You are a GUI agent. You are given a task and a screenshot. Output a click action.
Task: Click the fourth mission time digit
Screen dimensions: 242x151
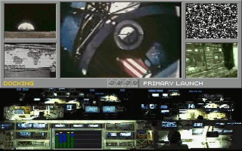[x=135, y=82]
